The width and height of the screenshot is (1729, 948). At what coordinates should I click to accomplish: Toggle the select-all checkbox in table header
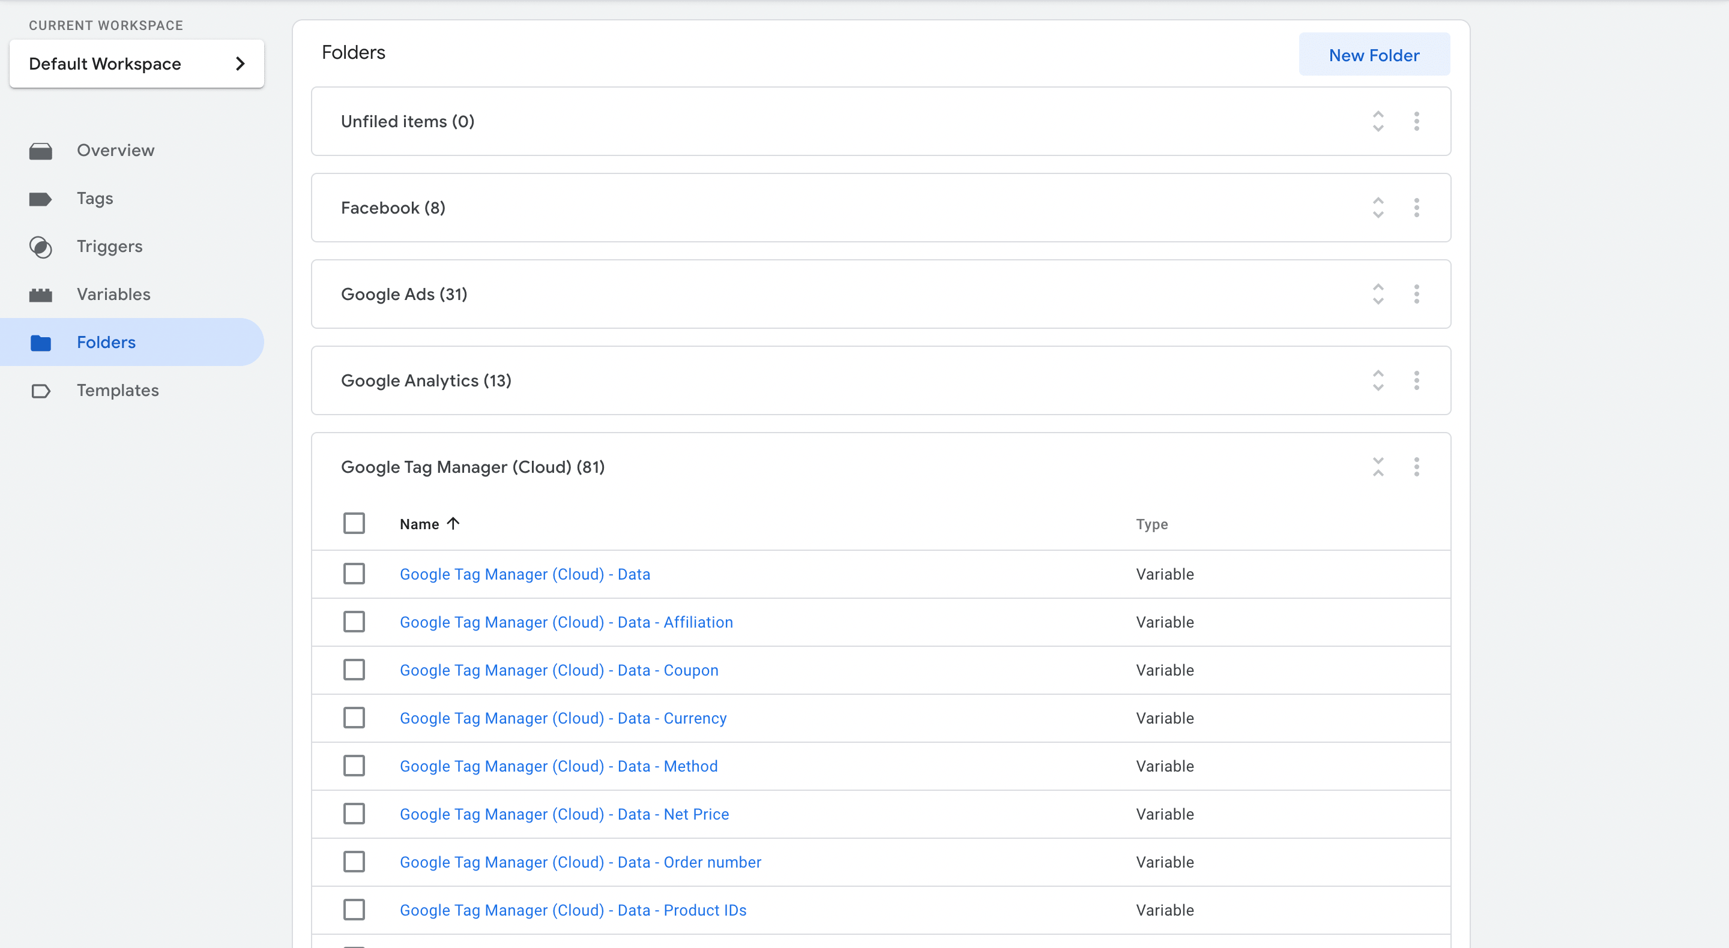click(x=354, y=523)
